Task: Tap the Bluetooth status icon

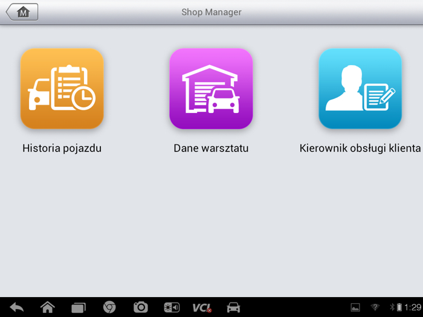Action: tap(392, 307)
